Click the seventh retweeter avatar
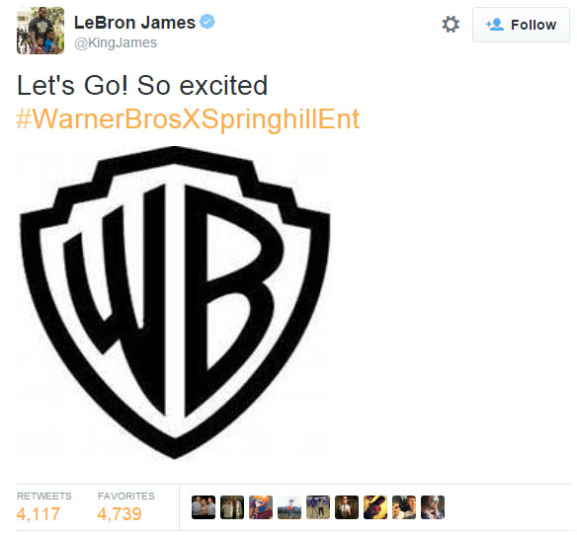577x535 pixels. coord(375,507)
